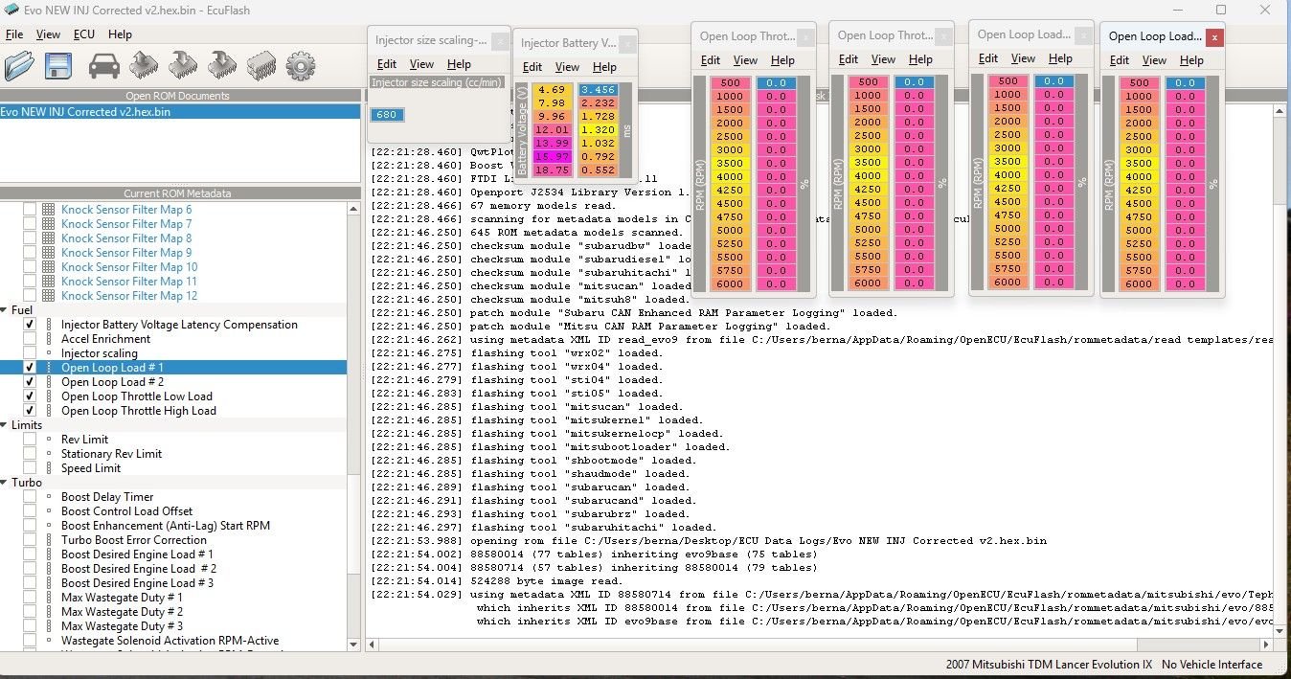Click table icon beside Turbo Boost Error Correction
The image size is (1291, 679).
pos(49,540)
